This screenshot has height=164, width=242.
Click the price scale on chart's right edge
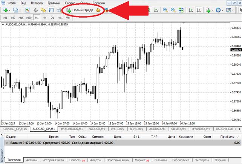tap(236, 75)
